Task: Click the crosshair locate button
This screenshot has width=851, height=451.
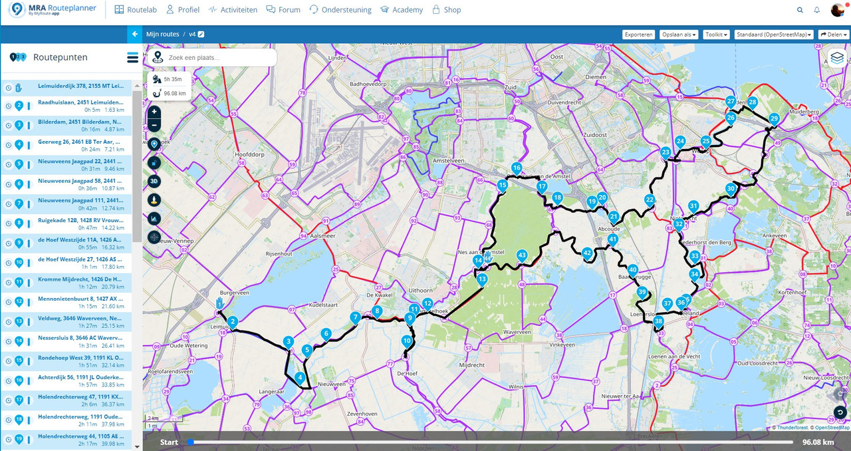Action: click(x=154, y=237)
